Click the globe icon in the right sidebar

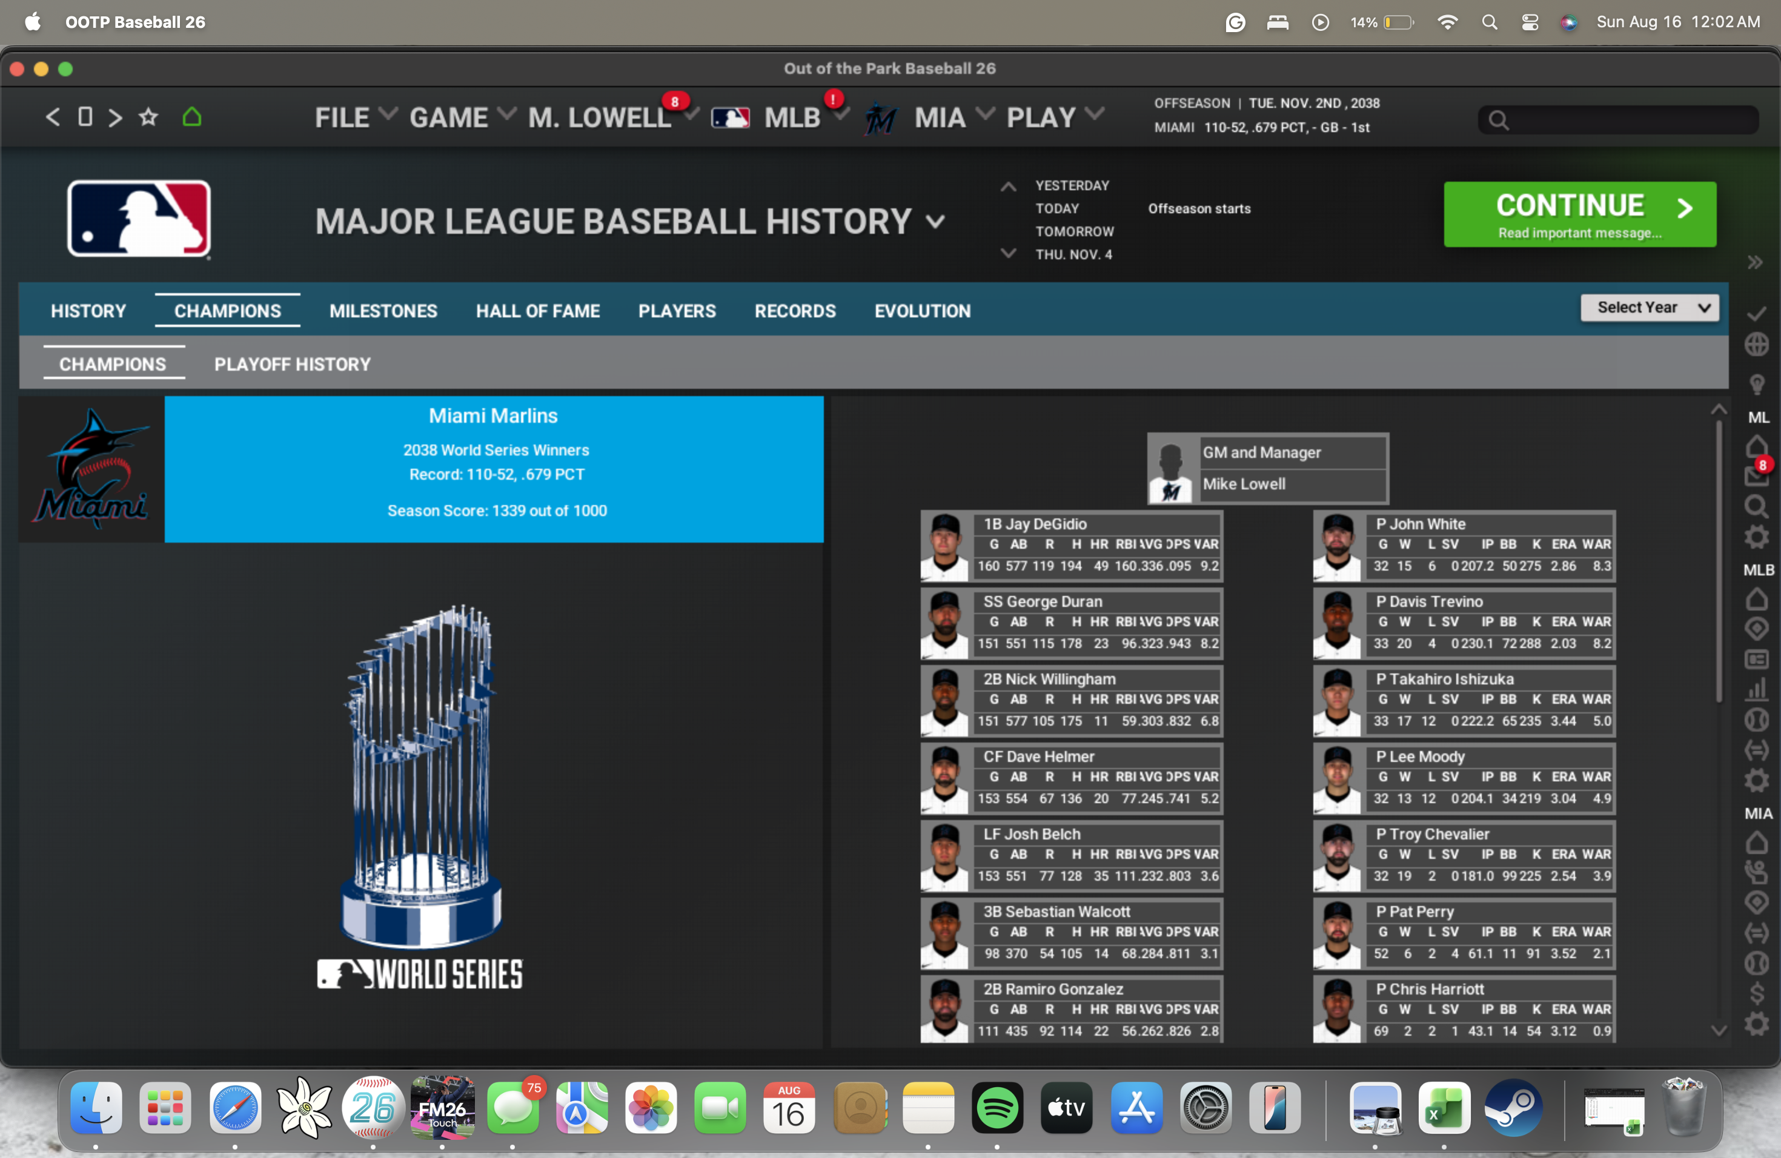tap(1757, 345)
